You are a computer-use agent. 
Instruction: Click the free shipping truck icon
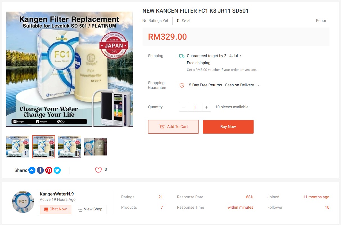182,56
